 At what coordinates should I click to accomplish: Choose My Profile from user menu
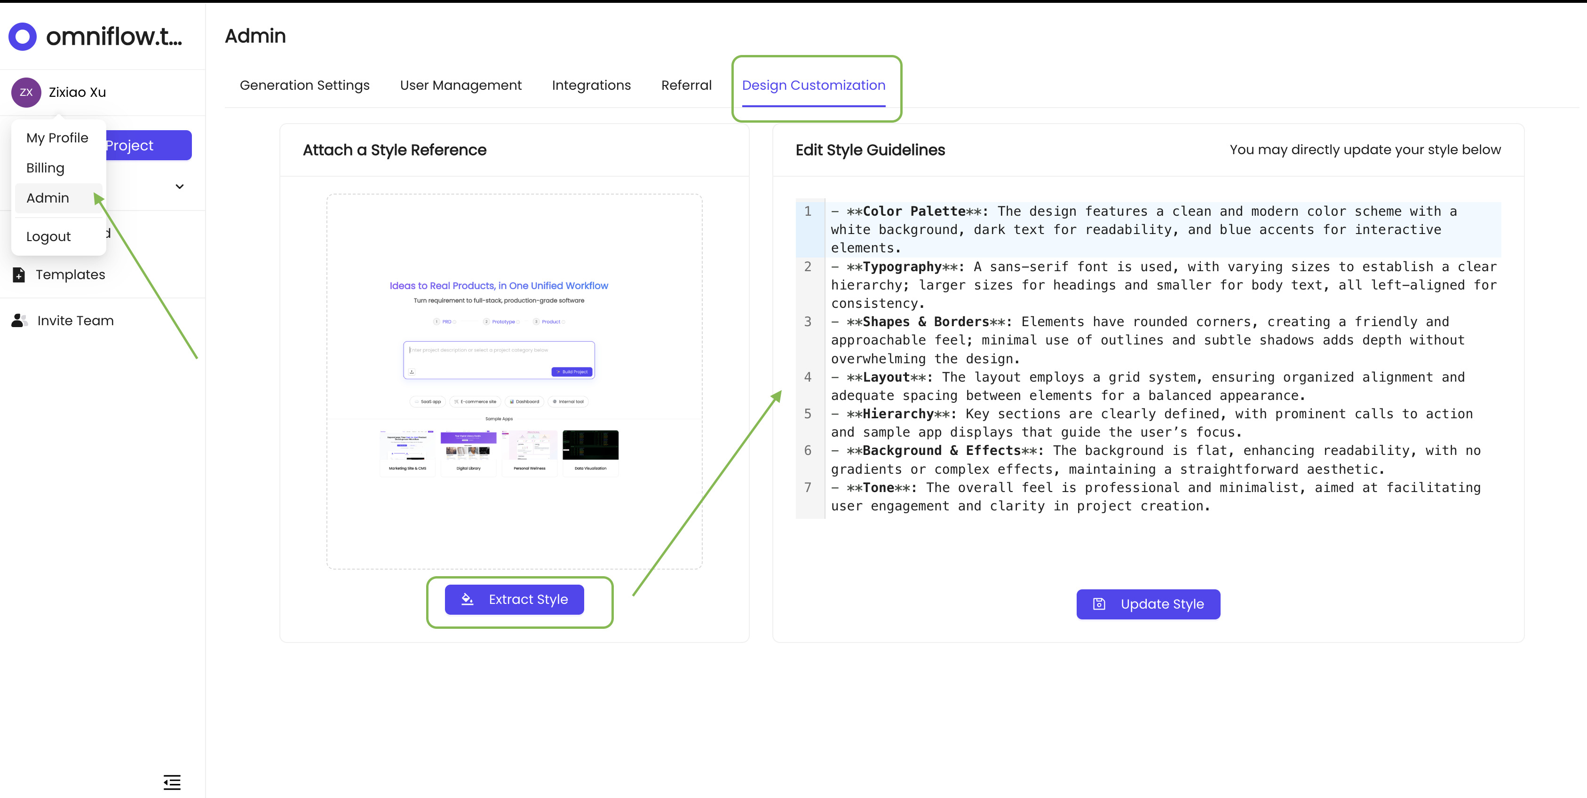coord(57,138)
